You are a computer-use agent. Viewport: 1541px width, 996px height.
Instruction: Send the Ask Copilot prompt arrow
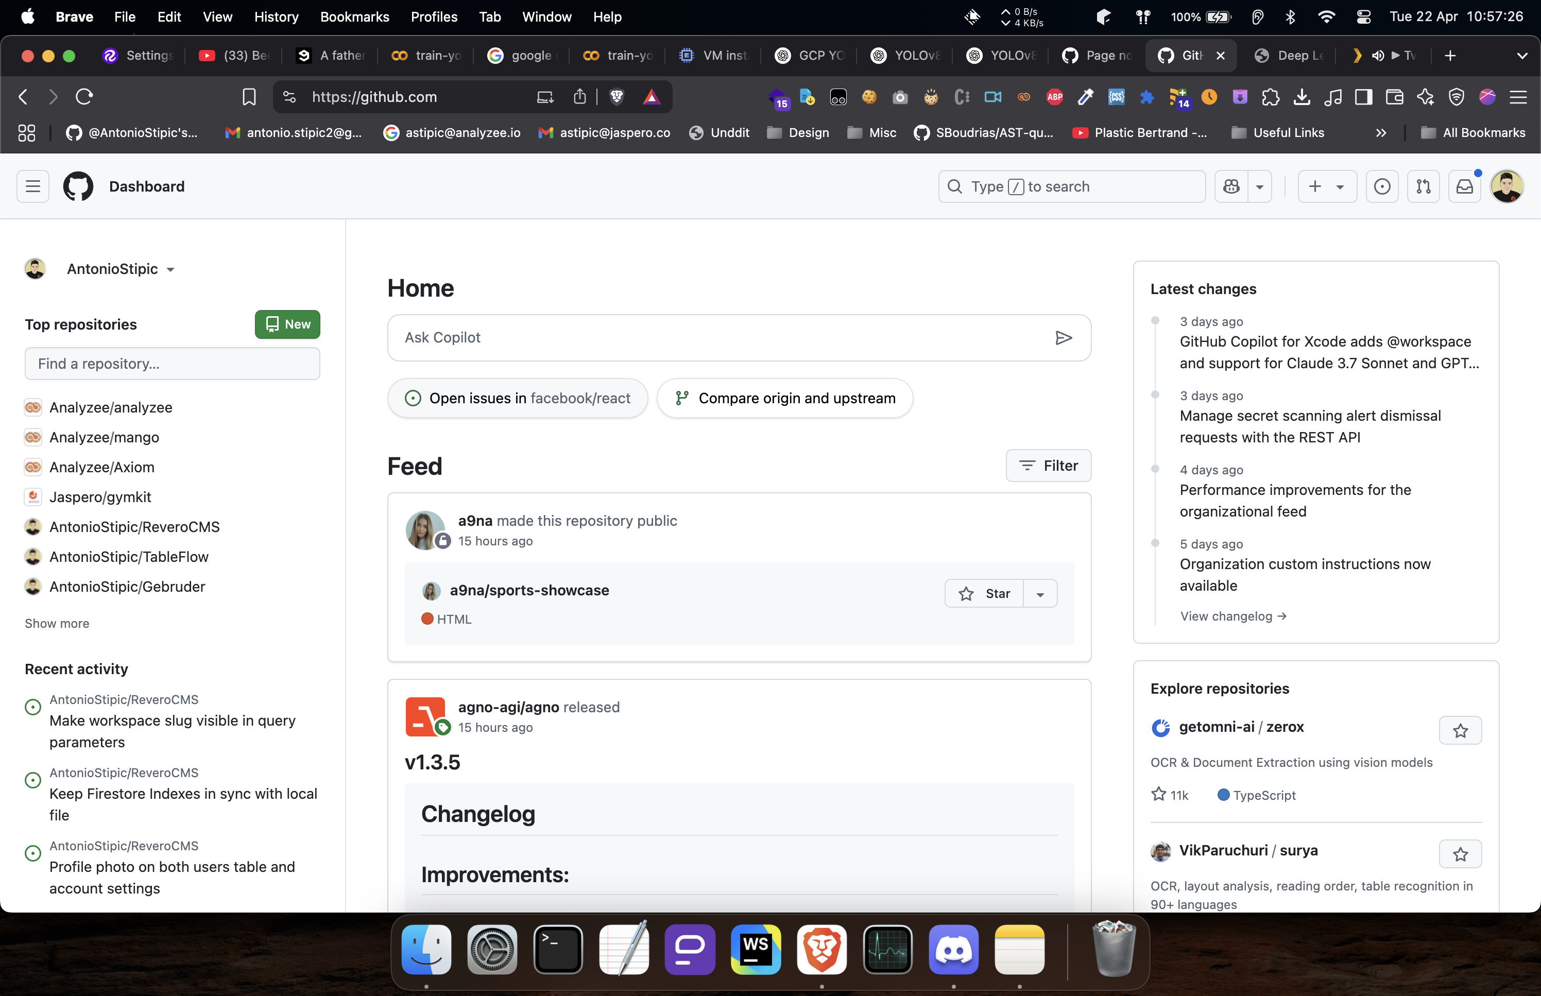pyautogui.click(x=1064, y=338)
